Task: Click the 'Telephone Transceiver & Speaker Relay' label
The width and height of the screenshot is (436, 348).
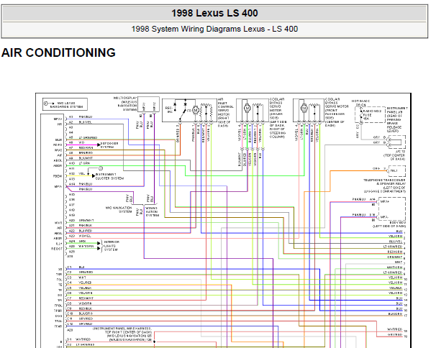Action: click(385, 186)
